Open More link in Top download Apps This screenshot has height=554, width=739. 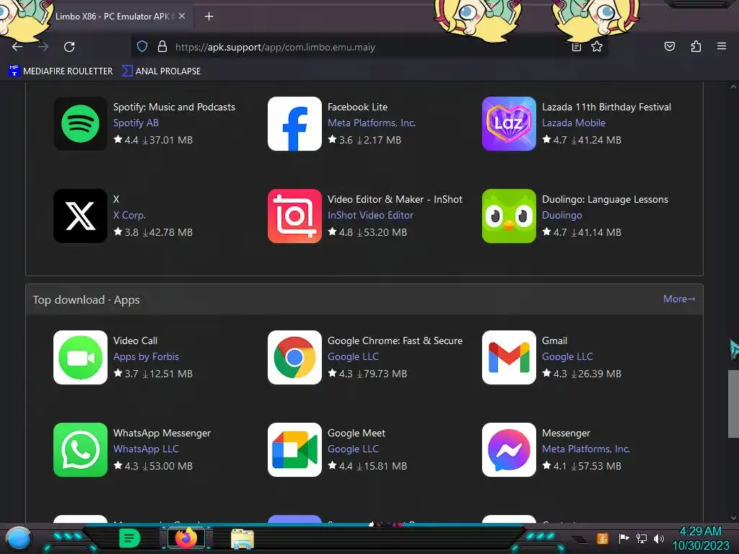[x=679, y=299]
